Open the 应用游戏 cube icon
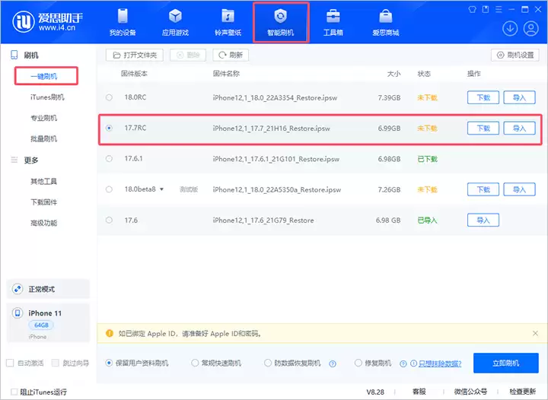 pos(175,17)
